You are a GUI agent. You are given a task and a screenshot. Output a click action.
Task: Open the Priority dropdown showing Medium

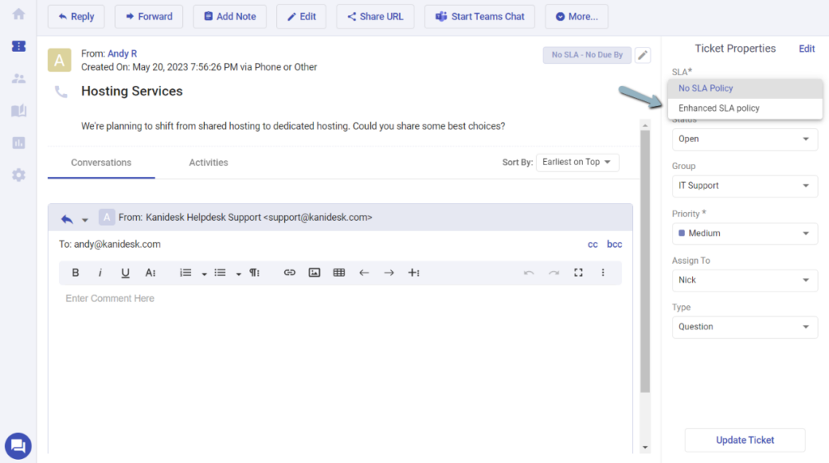pyautogui.click(x=745, y=233)
